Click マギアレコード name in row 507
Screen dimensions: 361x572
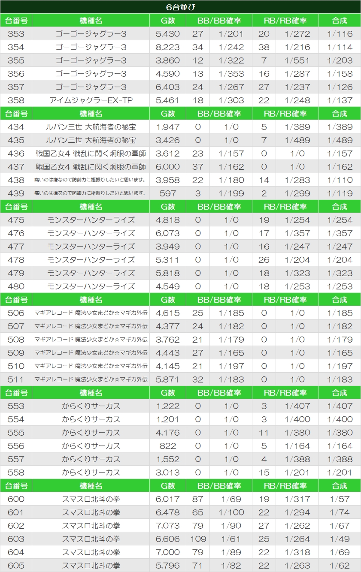pyautogui.click(x=91, y=326)
